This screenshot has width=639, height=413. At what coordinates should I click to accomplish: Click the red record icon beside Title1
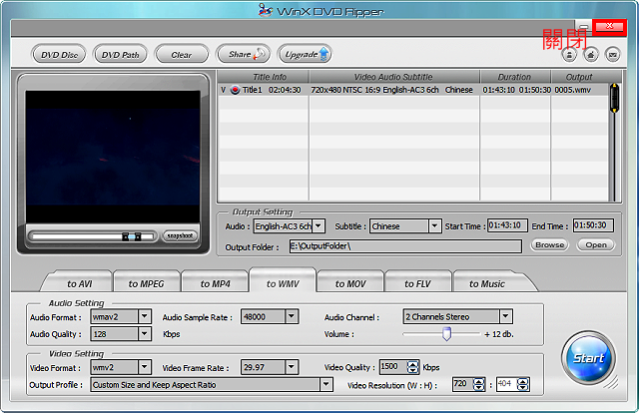(x=236, y=90)
